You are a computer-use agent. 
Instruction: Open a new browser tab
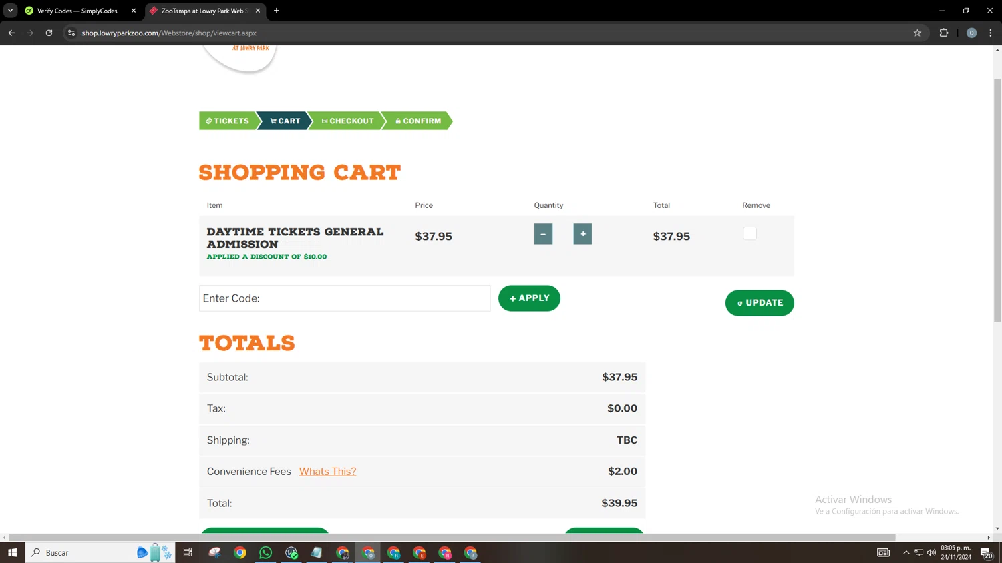coord(277,11)
